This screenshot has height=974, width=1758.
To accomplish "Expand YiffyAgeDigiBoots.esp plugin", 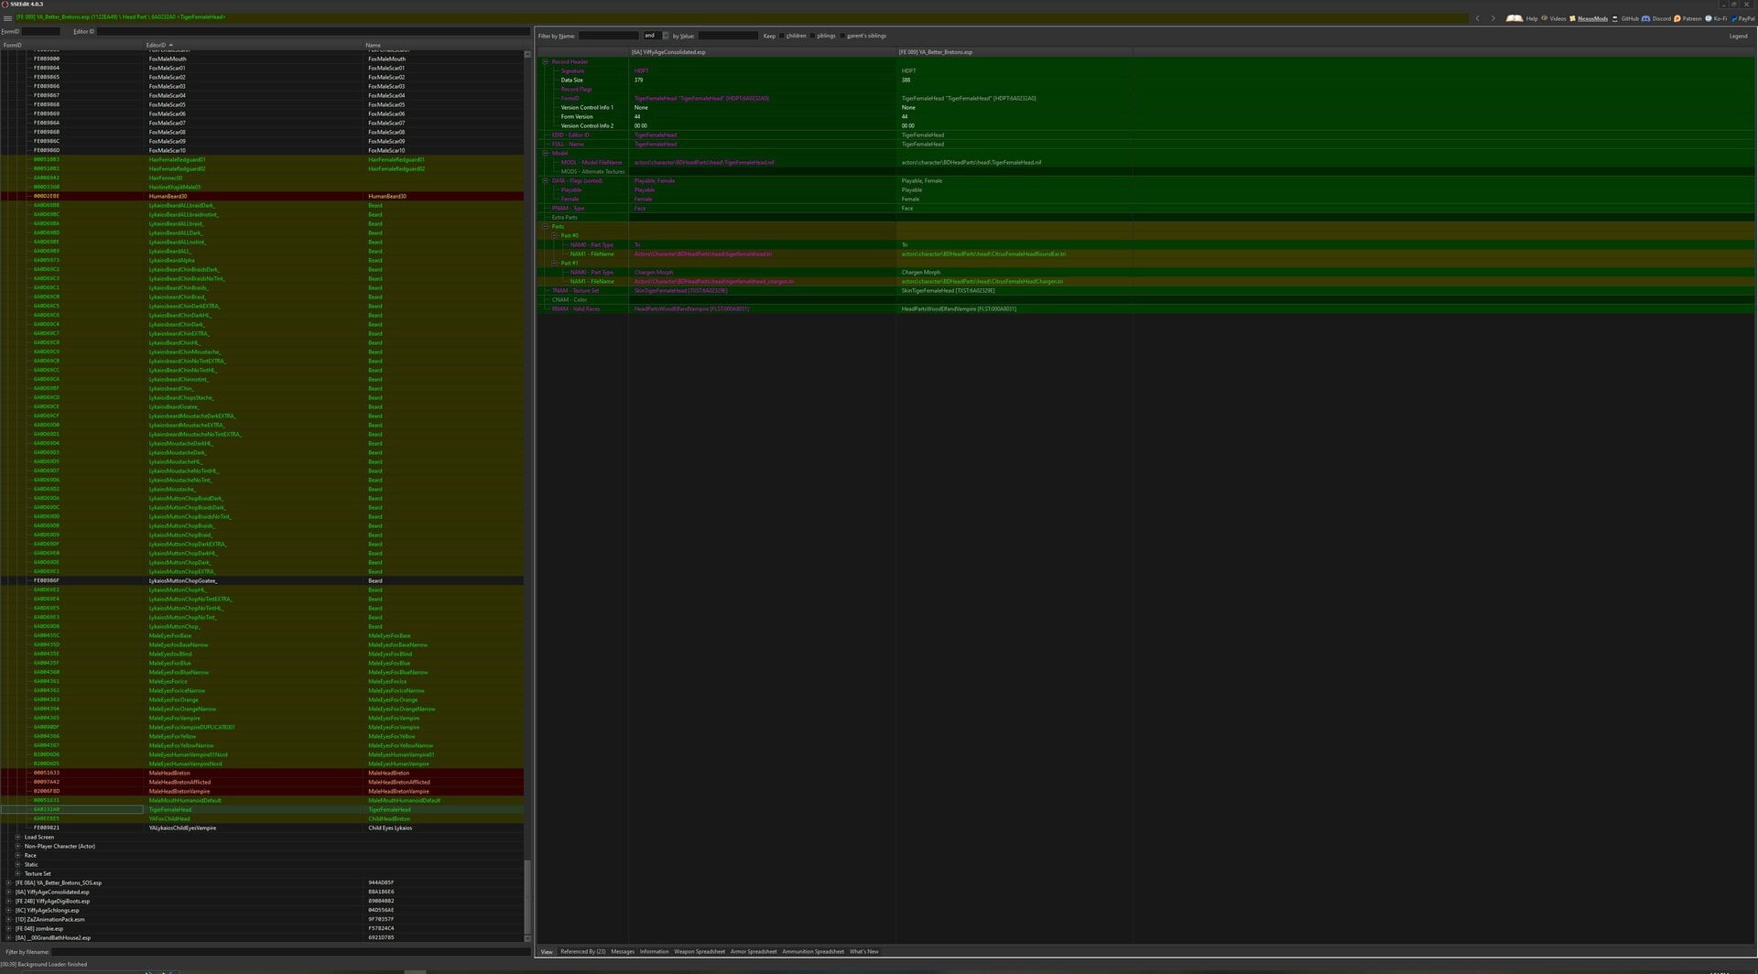I will (x=8, y=901).
